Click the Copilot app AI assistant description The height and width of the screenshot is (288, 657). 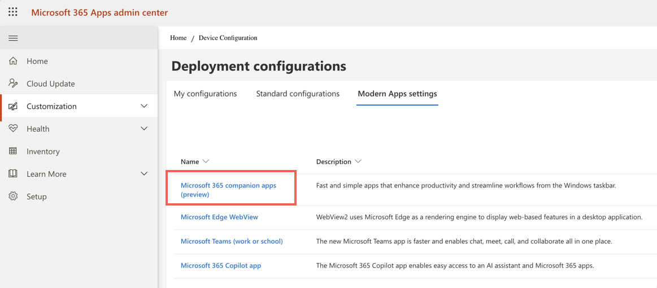455,265
